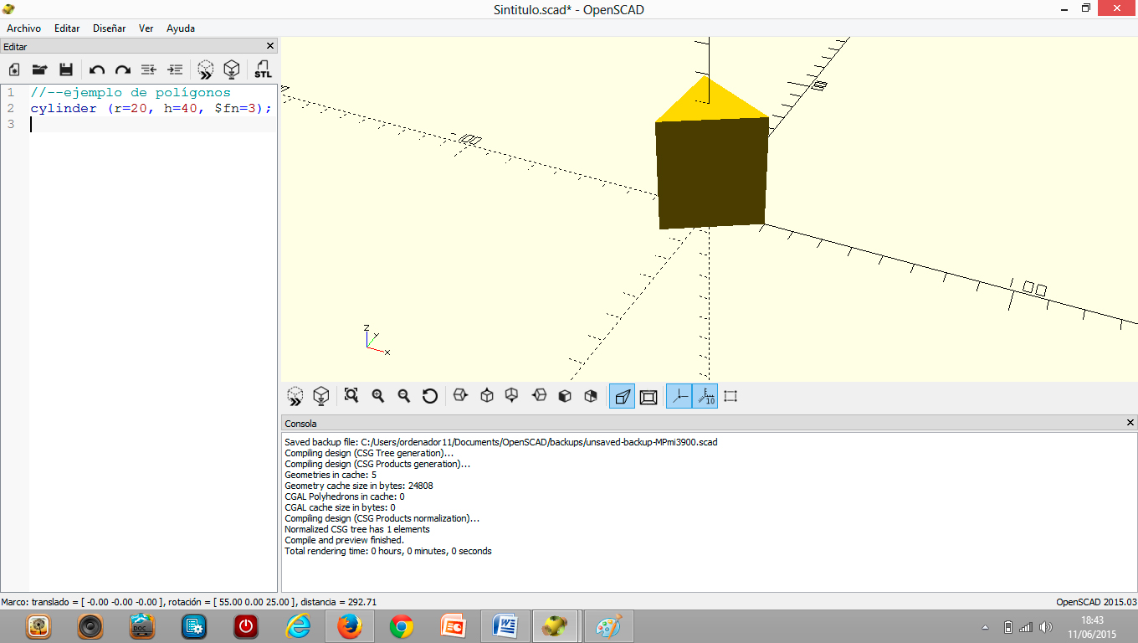
Task: Hide the axes in the viewport
Action: (679, 396)
